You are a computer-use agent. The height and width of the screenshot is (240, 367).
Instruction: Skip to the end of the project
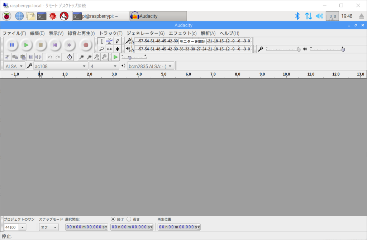pos(69,45)
